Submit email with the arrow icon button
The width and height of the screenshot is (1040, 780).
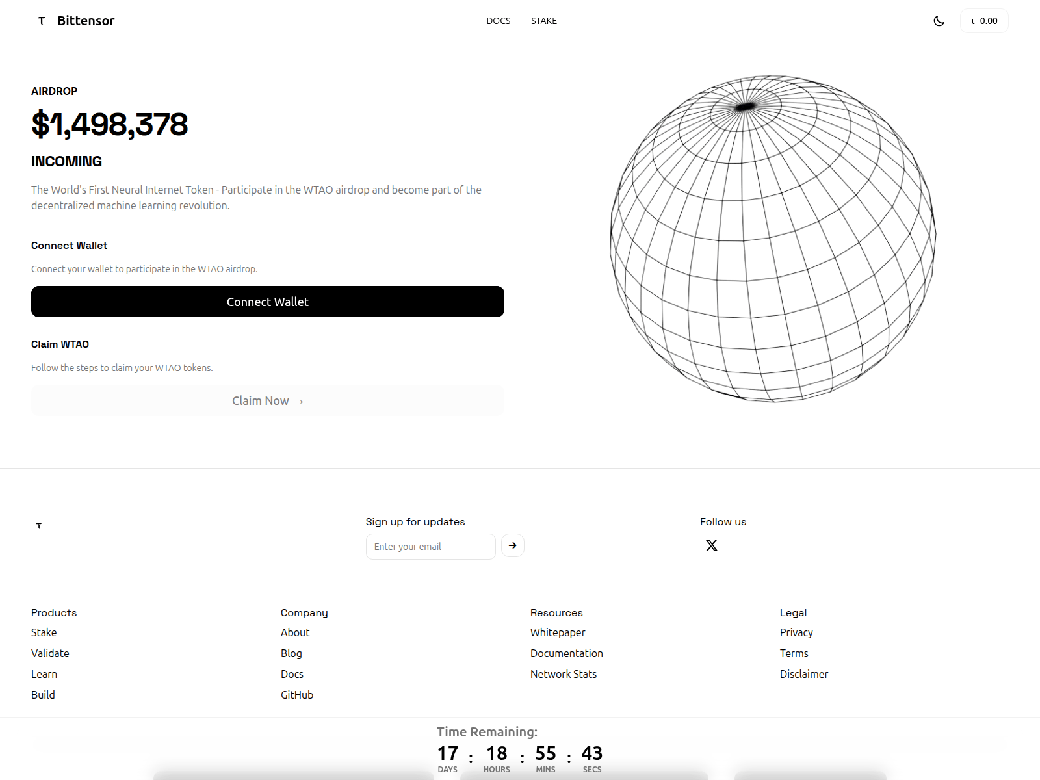click(513, 545)
